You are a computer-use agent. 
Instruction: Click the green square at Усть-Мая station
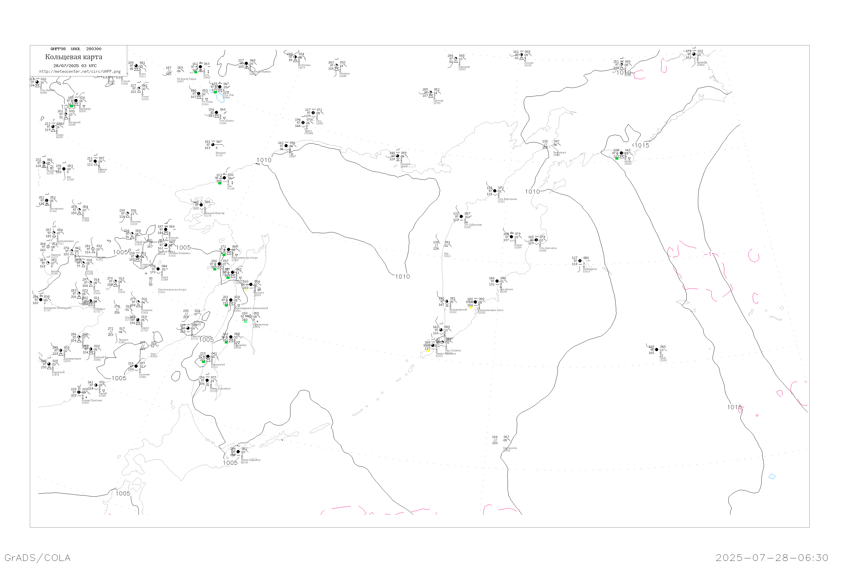click(215, 92)
